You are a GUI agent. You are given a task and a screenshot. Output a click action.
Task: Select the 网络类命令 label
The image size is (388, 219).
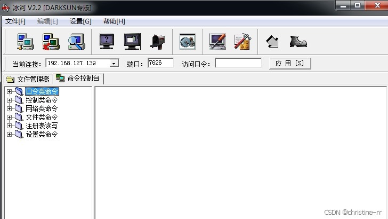pyautogui.click(x=42, y=108)
